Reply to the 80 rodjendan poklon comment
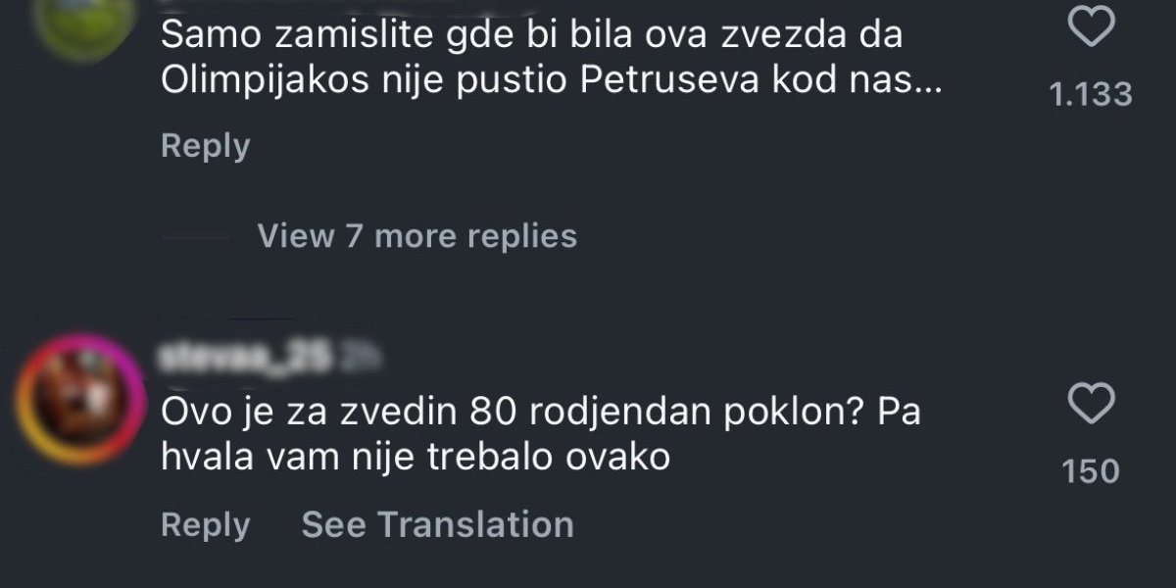This screenshot has height=588, width=1176. tap(205, 524)
